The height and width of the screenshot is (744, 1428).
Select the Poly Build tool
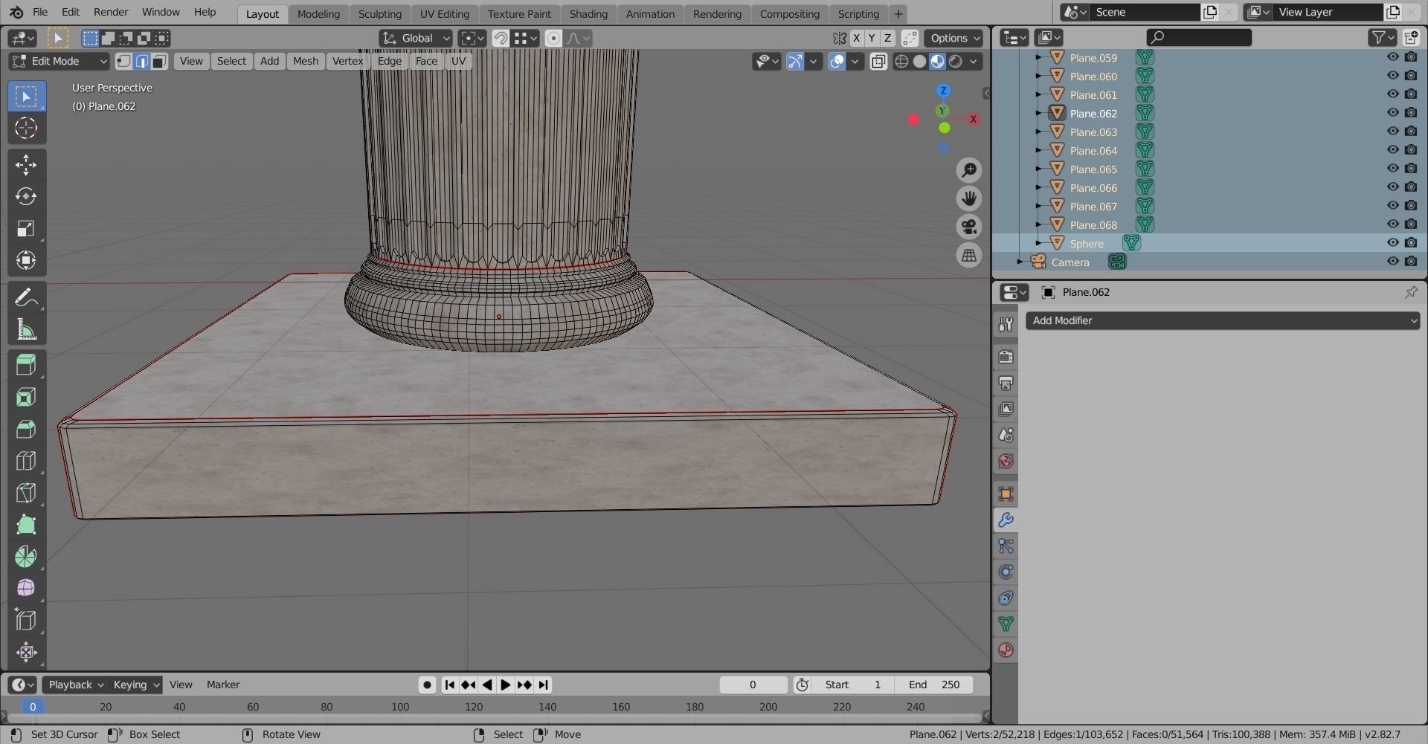[x=26, y=525]
